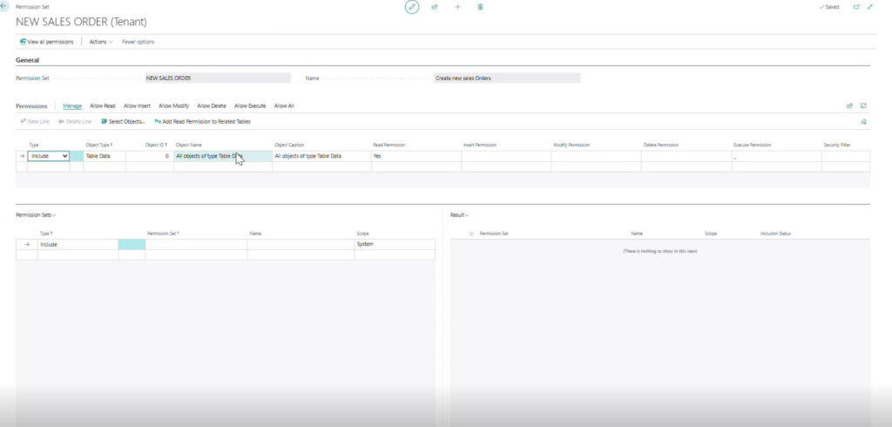Click View all permissions
Screen dimensions: 892x427
tap(47, 42)
